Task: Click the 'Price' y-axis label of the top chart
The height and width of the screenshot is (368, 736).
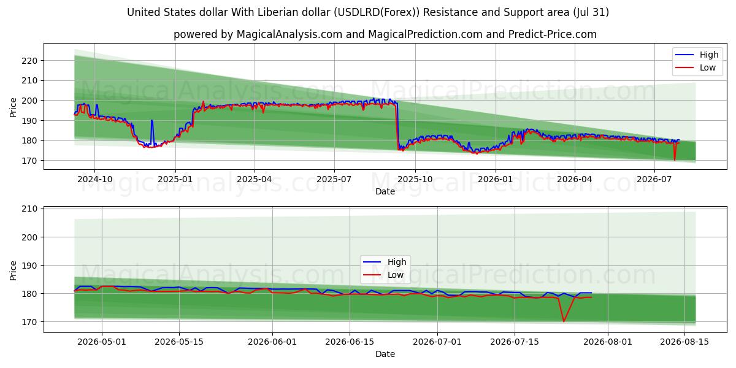Action: point(13,107)
